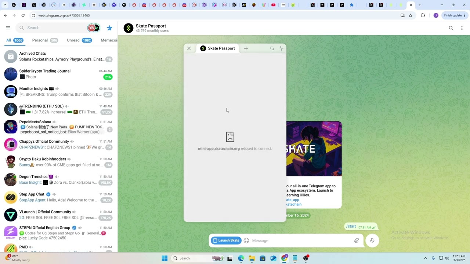Open PepeMeetsSolana chat
470x264 pixels.
click(59, 127)
